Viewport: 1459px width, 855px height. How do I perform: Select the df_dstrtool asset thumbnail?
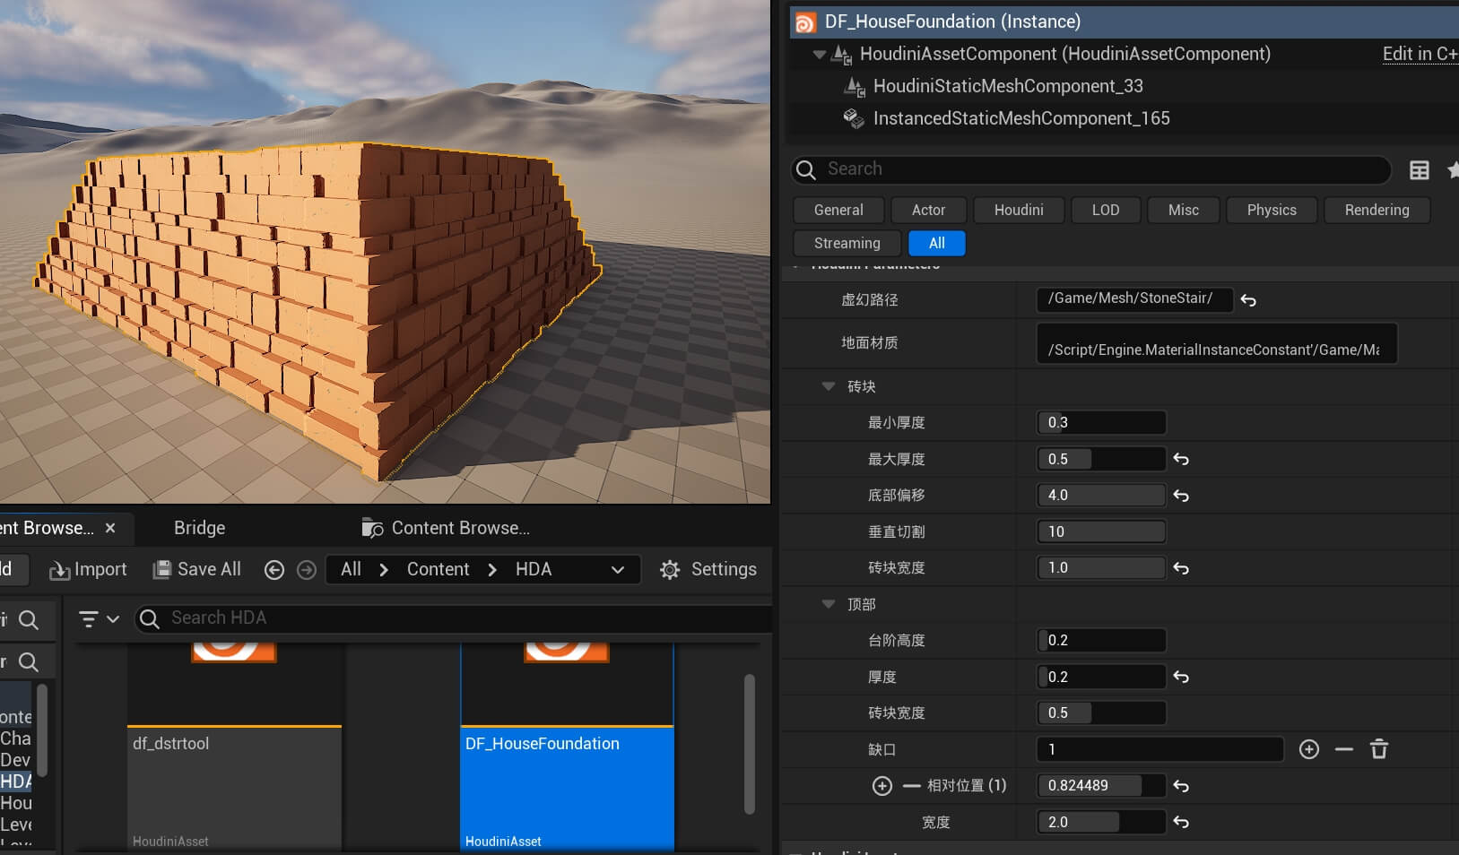235,746
